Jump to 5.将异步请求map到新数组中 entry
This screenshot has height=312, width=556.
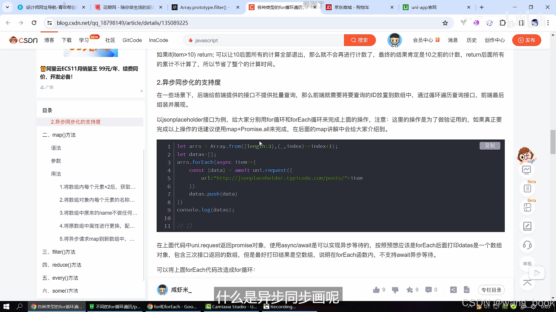pyautogui.click(x=97, y=239)
